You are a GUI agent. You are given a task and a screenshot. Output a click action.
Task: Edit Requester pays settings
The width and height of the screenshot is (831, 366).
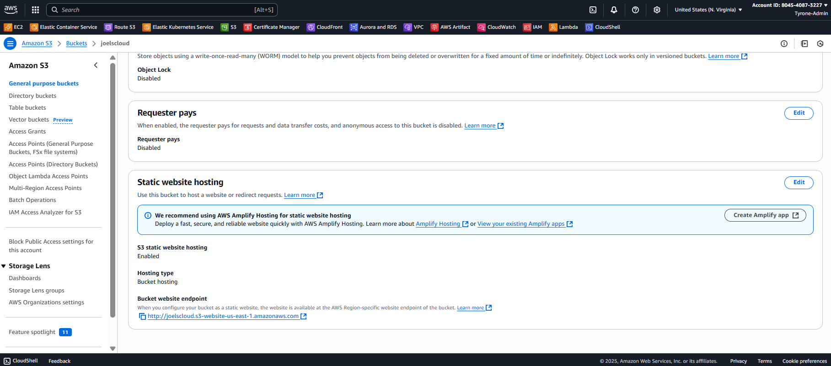click(799, 113)
